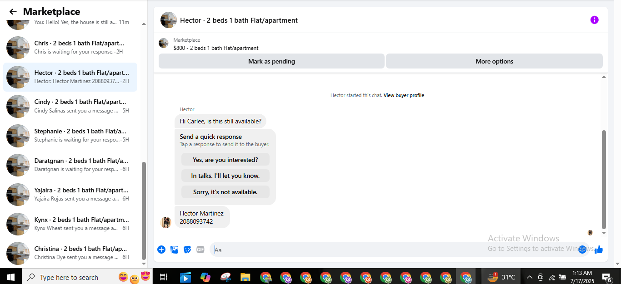Open more actions plus icon

pos(161,250)
